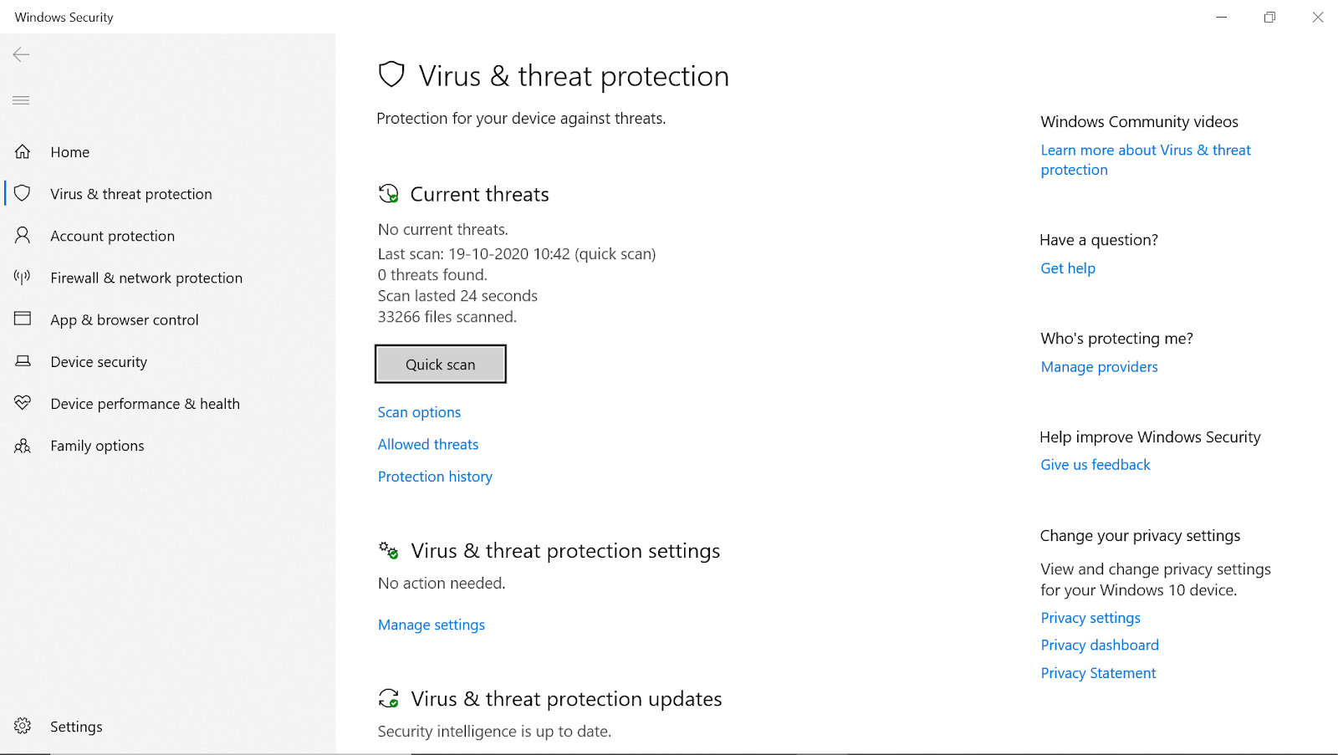Viewport: 1338px width, 755px height.
Task: Select the Firewall & network protection icon
Action: (23, 277)
